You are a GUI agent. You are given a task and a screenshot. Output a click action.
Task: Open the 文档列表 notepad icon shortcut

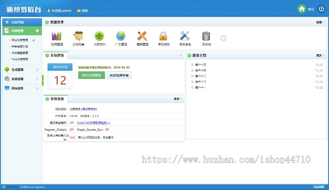[78, 36]
